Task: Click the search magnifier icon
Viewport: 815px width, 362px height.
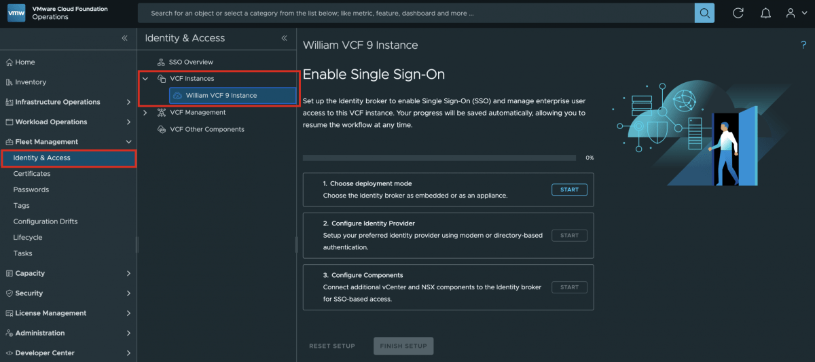Action: click(x=704, y=13)
